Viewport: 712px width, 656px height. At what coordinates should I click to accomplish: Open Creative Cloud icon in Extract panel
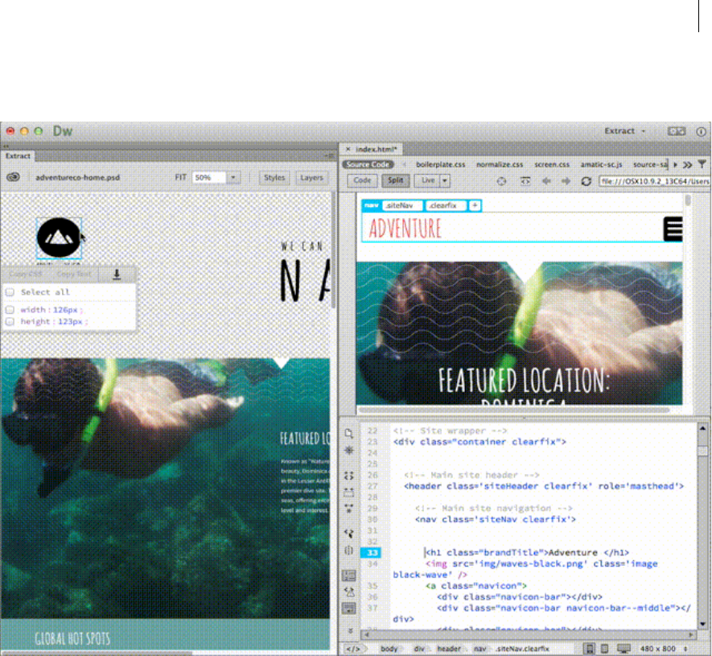coord(13,177)
